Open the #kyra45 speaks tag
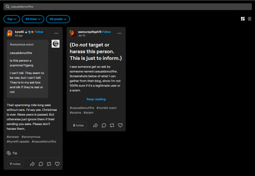The image size is (255, 176). pyautogui.click(x=18, y=142)
